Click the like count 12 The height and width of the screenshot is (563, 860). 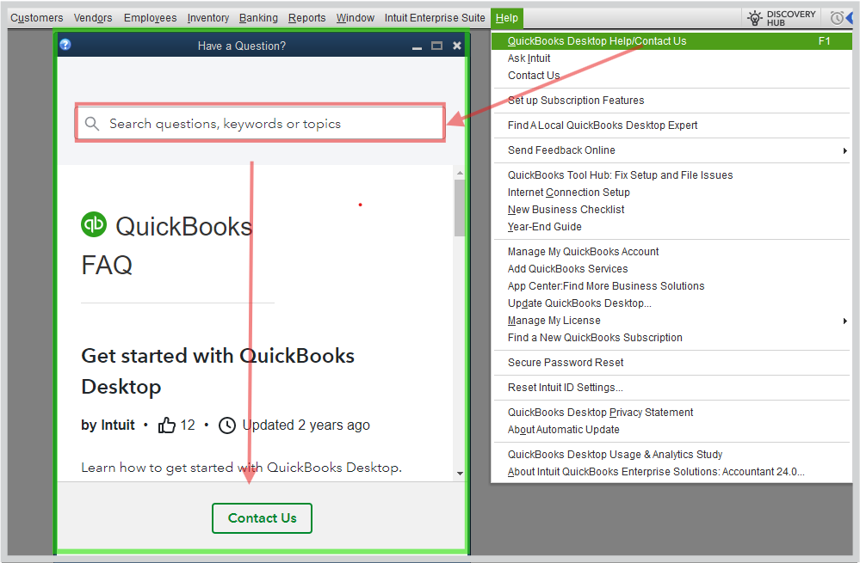188,425
